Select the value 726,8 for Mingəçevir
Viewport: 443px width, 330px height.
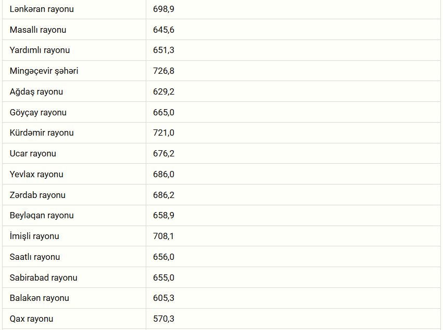(163, 71)
